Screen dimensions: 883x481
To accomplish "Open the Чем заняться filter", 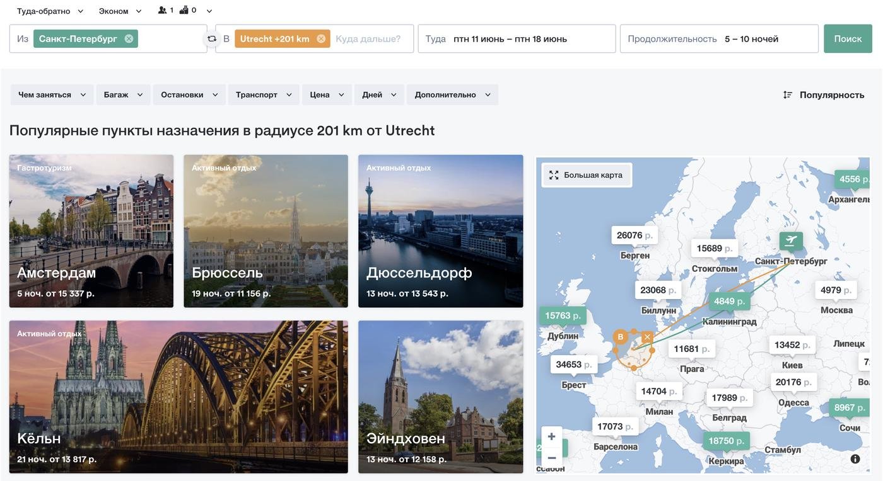I will pyautogui.click(x=52, y=95).
